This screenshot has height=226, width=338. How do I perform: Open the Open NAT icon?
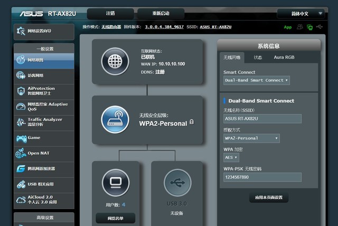(x=21, y=153)
